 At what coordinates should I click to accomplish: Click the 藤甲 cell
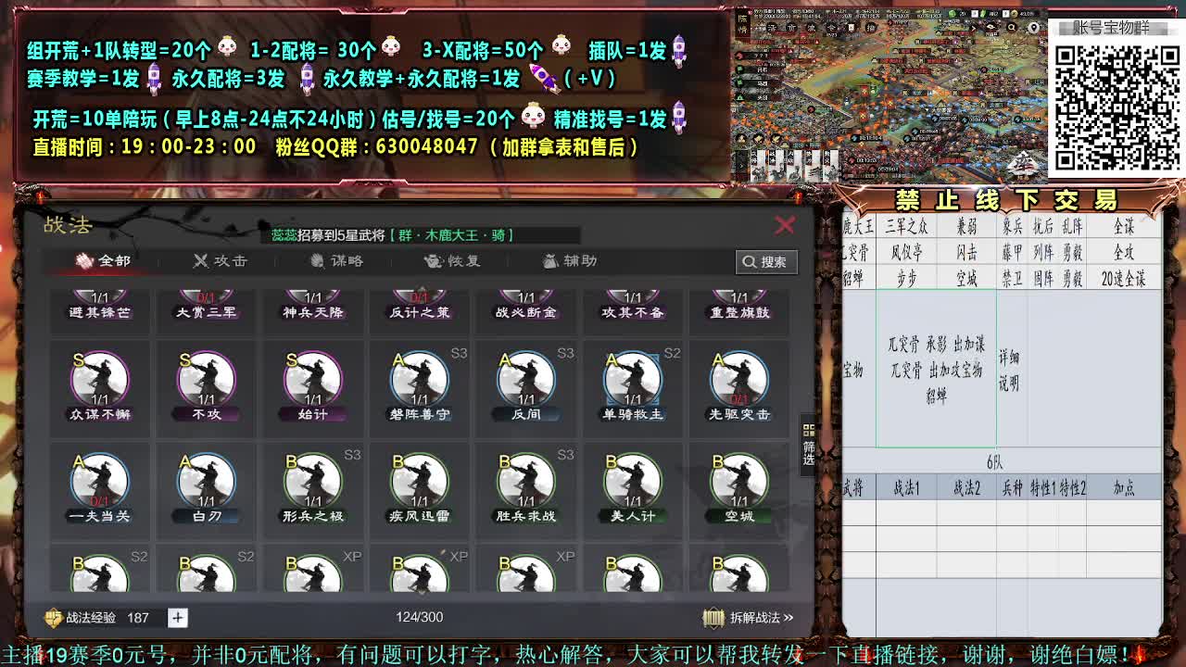coord(1012,252)
